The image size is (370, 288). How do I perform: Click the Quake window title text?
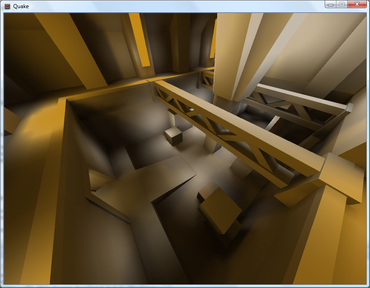click(x=21, y=6)
